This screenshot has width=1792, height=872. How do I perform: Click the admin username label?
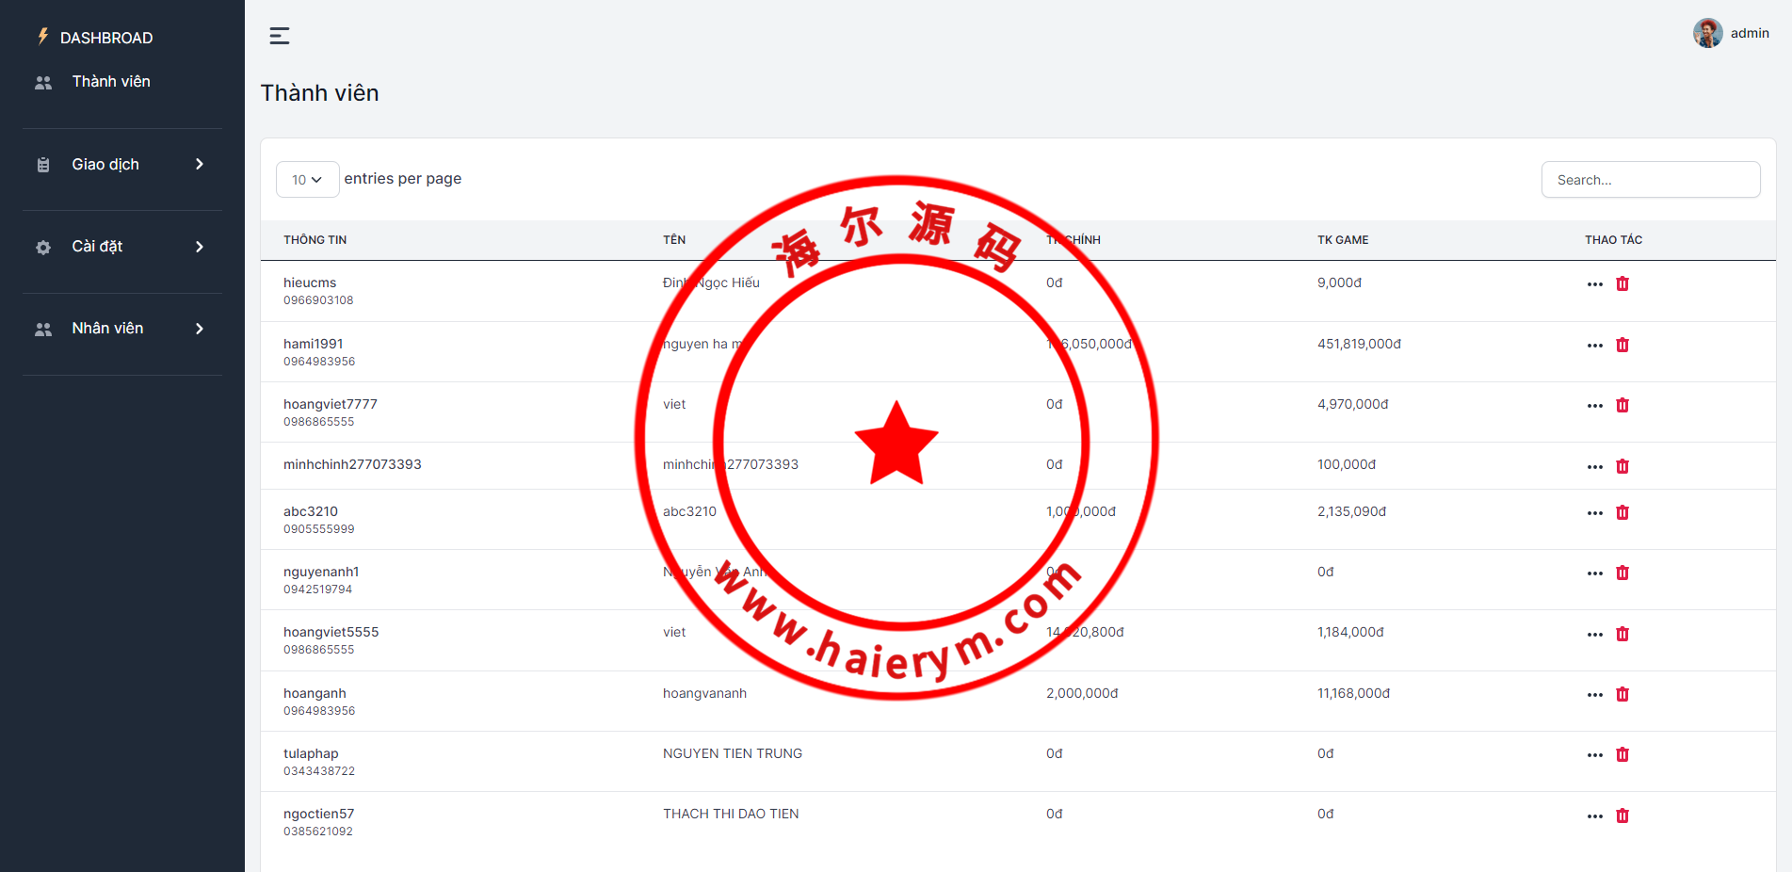(x=1749, y=33)
